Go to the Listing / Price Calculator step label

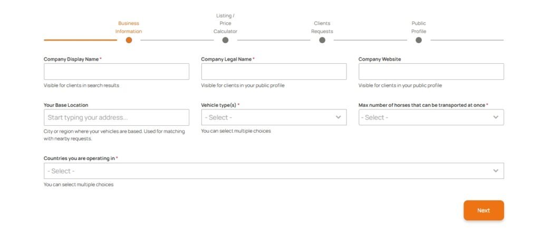click(x=225, y=24)
